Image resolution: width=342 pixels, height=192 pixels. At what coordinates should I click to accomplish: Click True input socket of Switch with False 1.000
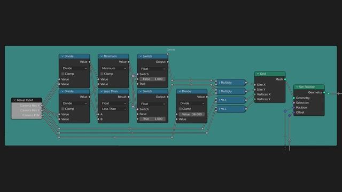pos(137,84)
